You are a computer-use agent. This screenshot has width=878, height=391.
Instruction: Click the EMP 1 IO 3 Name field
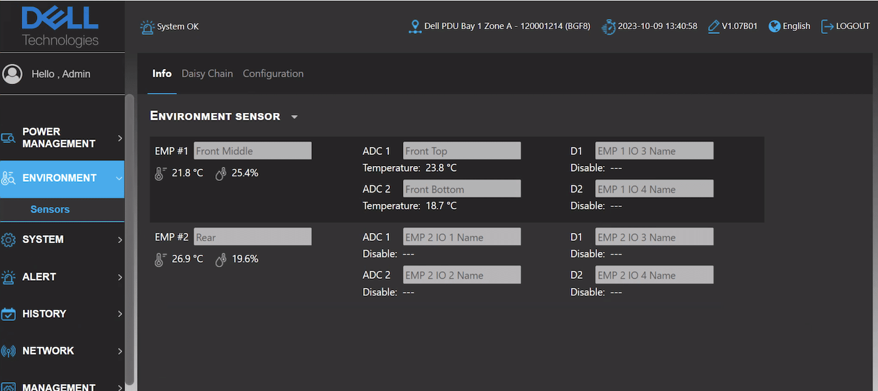click(x=654, y=151)
